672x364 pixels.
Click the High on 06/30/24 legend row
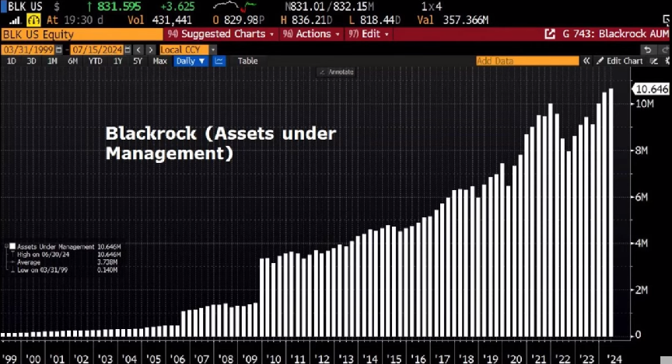(69, 255)
